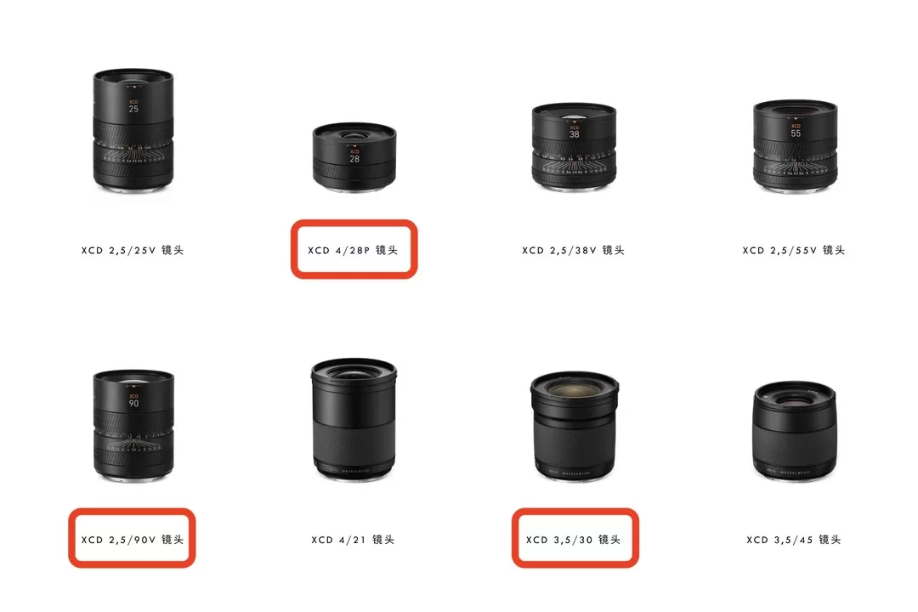The height and width of the screenshot is (612, 918).
Task: Select the XCD 90 lens image
Action: click(x=133, y=425)
